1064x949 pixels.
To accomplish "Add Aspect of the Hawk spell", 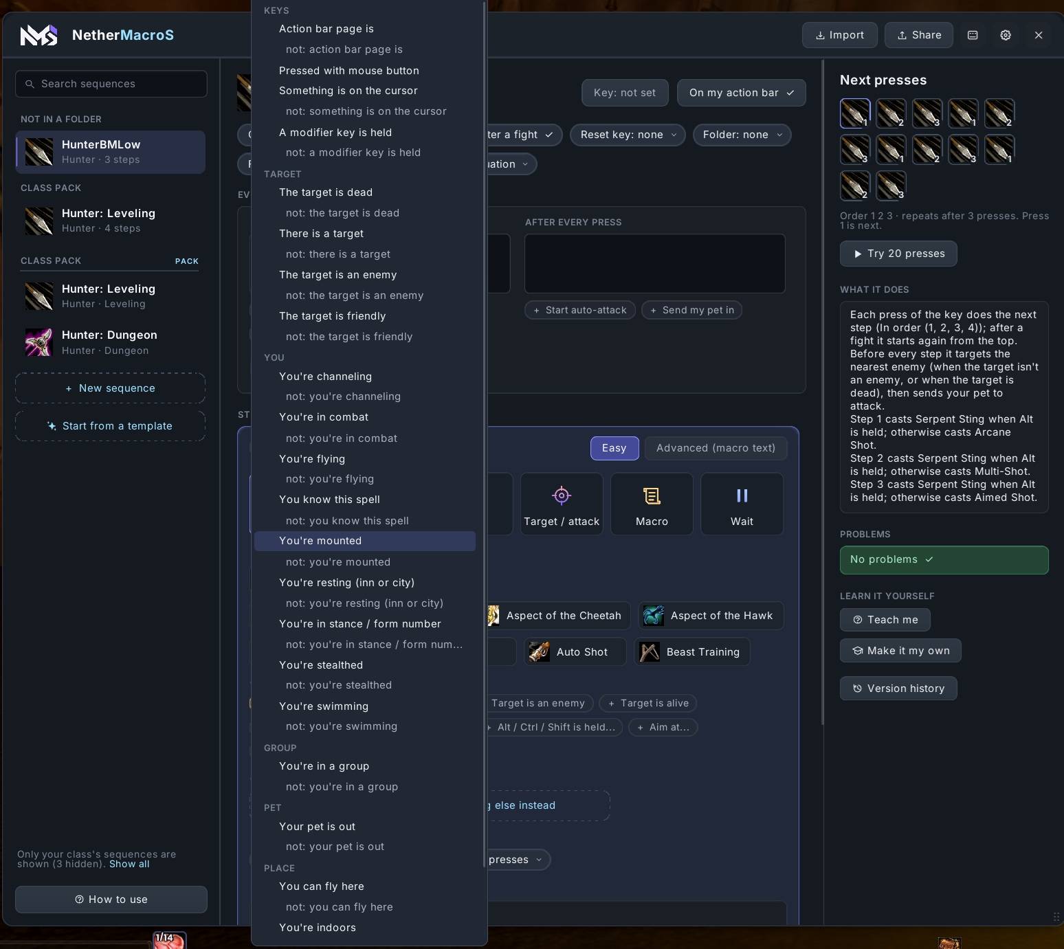I will [x=711, y=616].
